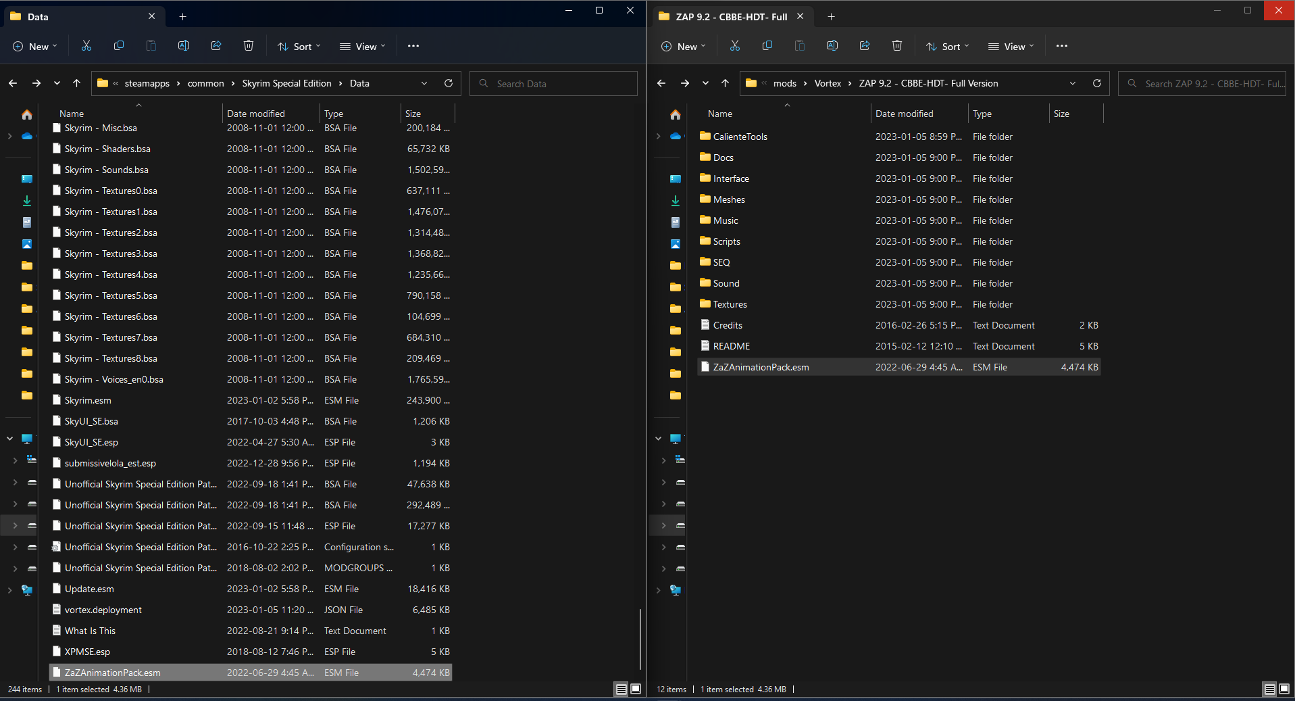This screenshot has height=701, width=1295.
Task: Close the ZAP 9.2 tab
Action: click(801, 16)
